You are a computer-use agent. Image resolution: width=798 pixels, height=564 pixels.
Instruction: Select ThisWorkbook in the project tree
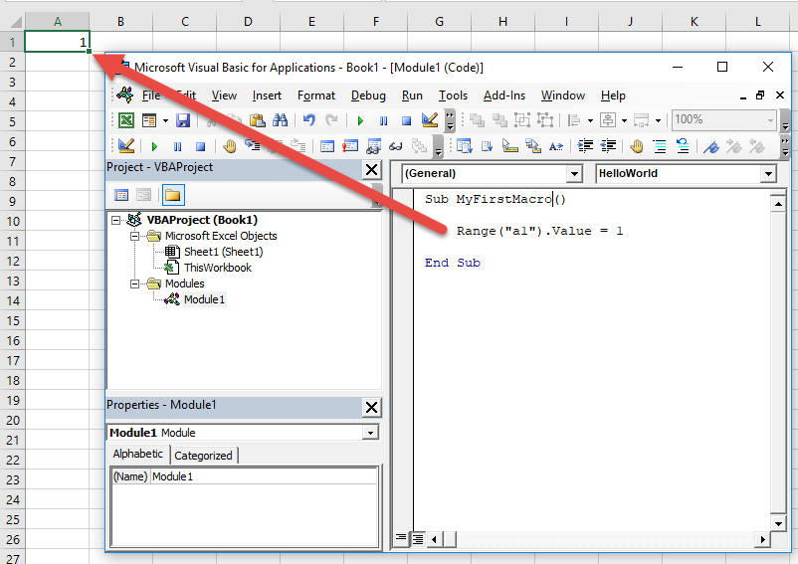point(218,268)
